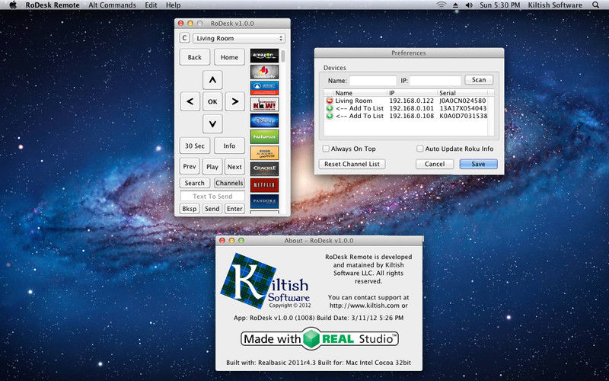Viewport: 609px width, 381px height.
Task: Launch the Khan Academy channel thumbnail
Action: coord(264,153)
